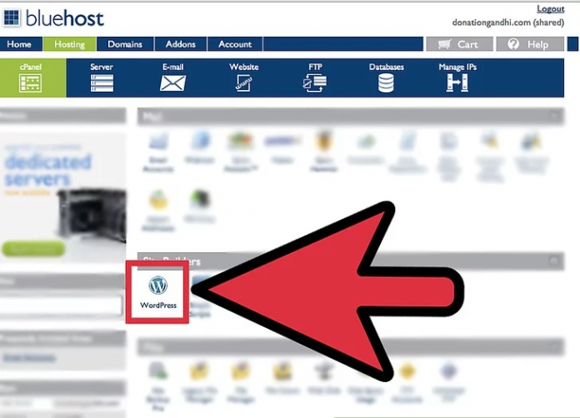Image resolution: width=580 pixels, height=418 pixels.
Task: Open the WordPress installer icon
Action: coord(157,292)
